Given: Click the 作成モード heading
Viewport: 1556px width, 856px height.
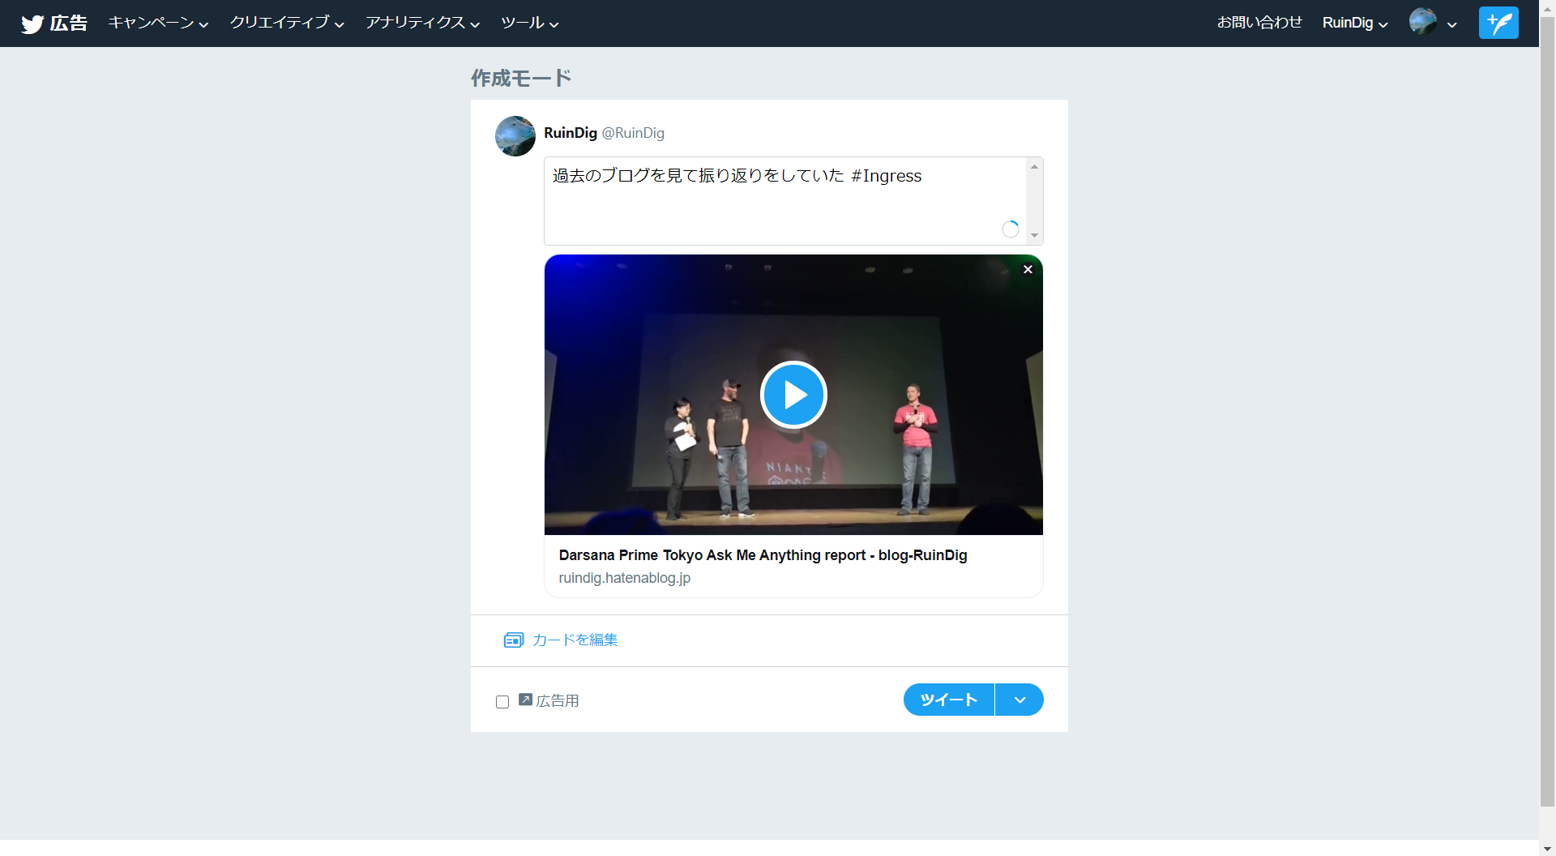Looking at the screenshot, I should (x=521, y=79).
